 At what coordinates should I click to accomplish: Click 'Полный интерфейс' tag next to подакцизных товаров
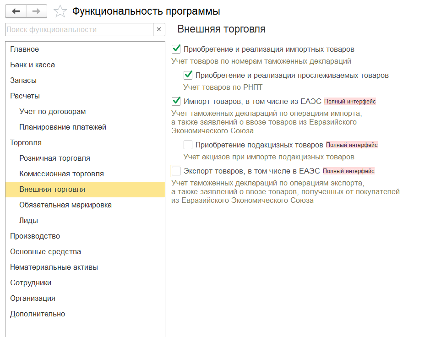[x=352, y=145]
